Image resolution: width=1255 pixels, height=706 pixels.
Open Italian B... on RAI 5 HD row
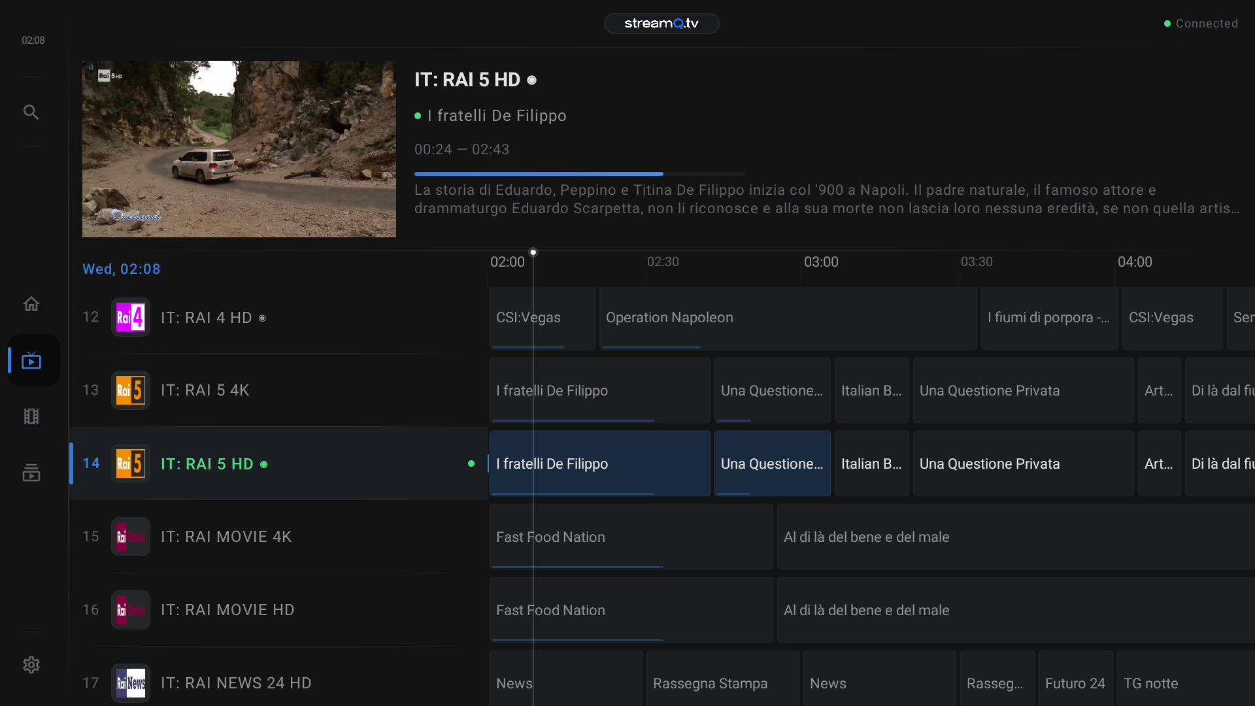(x=872, y=463)
